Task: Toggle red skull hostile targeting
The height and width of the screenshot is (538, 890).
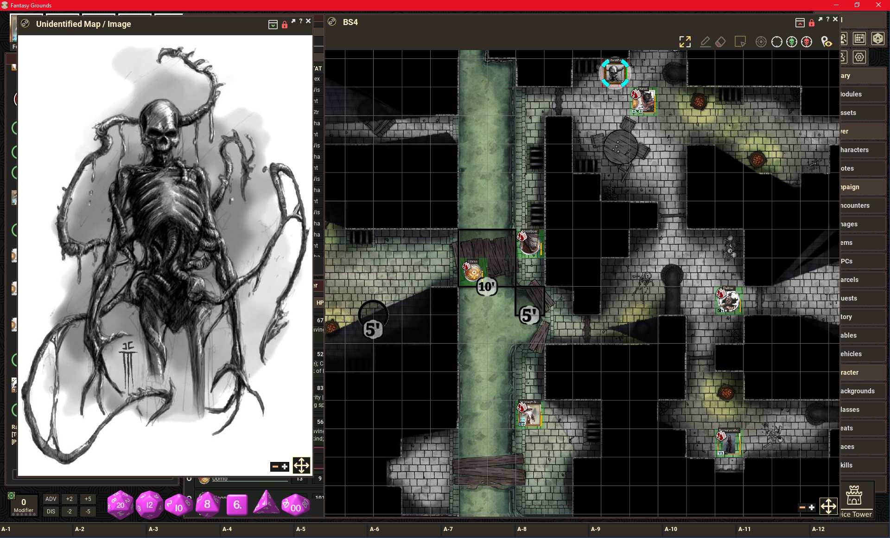Action: point(807,42)
